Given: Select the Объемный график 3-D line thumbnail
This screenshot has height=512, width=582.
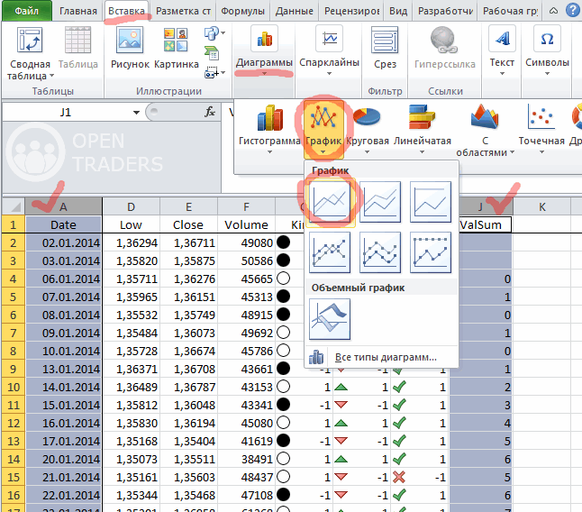Looking at the screenshot, I should [330, 319].
